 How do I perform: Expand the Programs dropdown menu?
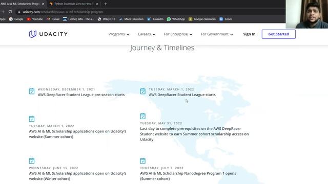coord(119,34)
